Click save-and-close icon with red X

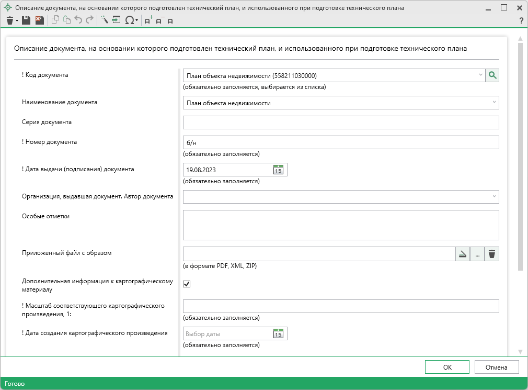pos(39,20)
